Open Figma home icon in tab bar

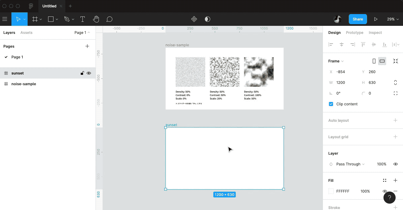pos(31,6)
